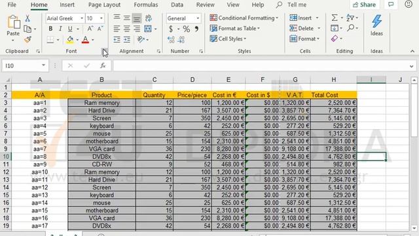This screenshot has width=419, height=236.
Task: Click Increase Decimal icon
Action: click(x=171, y=39)
